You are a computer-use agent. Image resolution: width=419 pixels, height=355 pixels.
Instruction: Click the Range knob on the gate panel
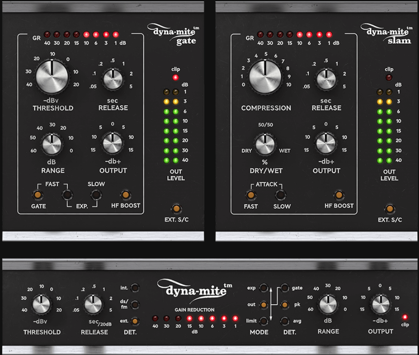52,144
